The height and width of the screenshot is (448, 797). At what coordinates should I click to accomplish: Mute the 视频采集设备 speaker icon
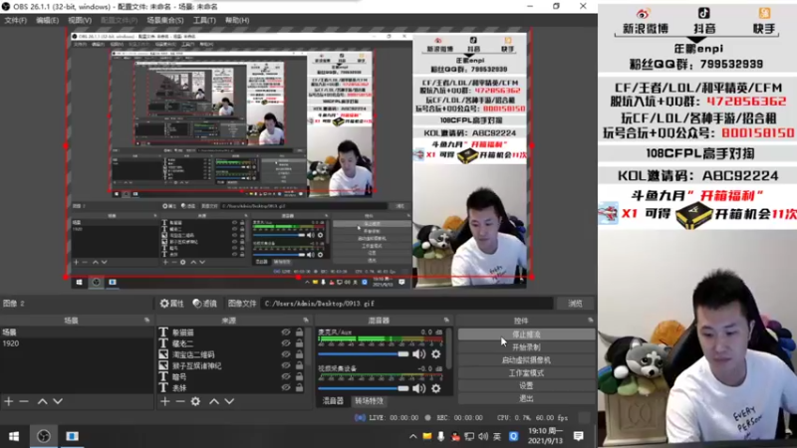tap(418, 388)
